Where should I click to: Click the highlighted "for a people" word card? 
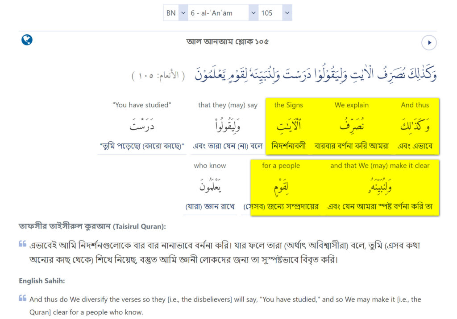tap(281, 187)
